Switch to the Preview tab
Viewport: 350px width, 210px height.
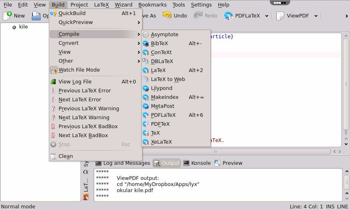228,163
